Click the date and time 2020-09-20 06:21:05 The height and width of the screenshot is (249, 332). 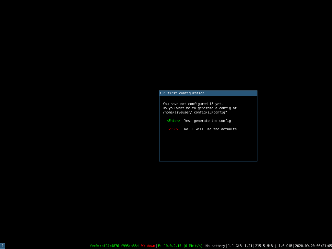[314, 246]
